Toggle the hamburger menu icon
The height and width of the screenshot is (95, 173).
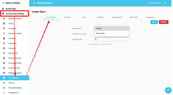[34, 3]
